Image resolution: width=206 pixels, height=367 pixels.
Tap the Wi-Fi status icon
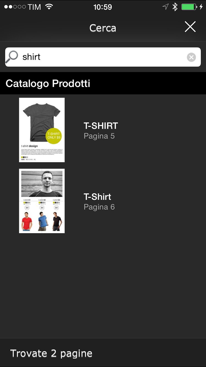(x=49, y=7)
